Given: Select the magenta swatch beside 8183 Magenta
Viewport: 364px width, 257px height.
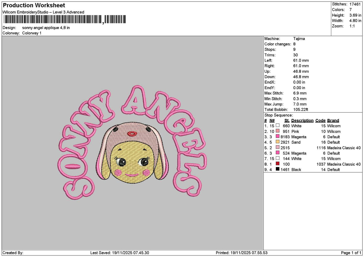Looking at the screenshot, I should click(278, 136).
